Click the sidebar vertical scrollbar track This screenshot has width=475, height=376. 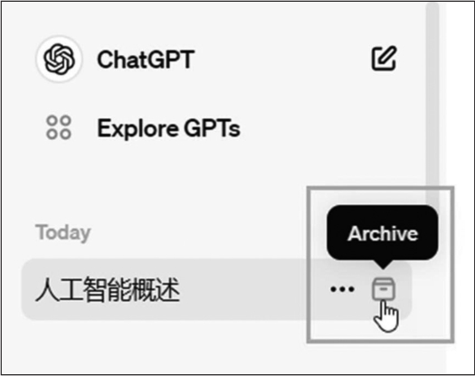[432, 106]
